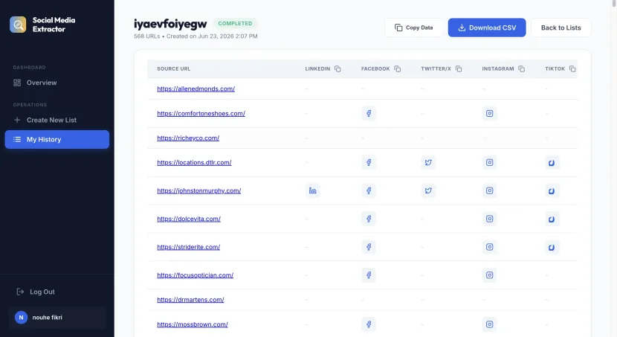Go to Overview in sidebar

click(x=56, y=83)
